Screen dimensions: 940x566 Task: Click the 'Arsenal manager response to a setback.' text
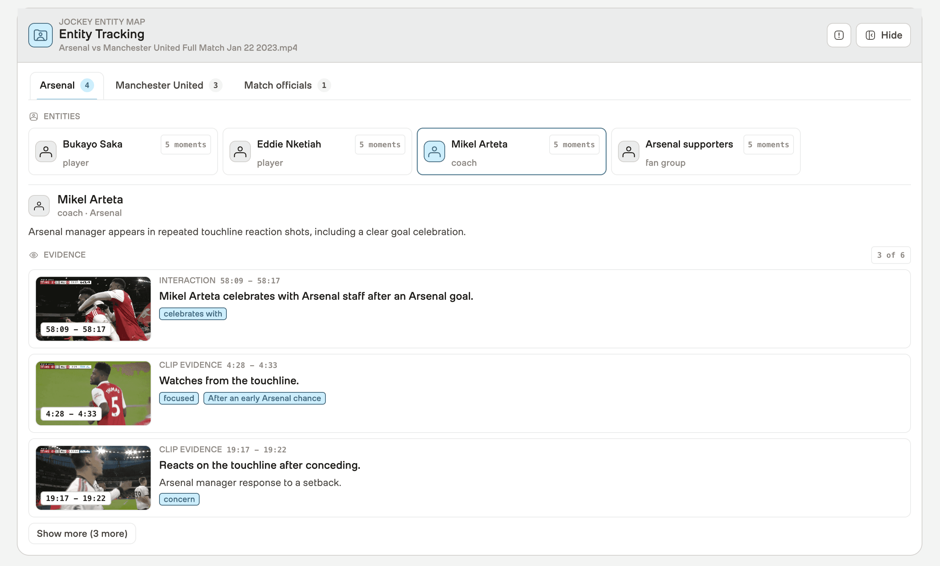(250, 483)
